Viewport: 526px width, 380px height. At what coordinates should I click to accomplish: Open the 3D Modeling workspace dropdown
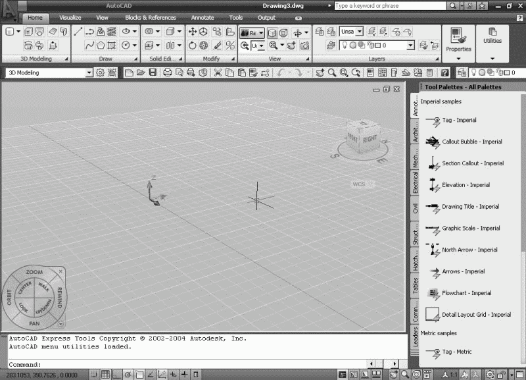pyautogui.click(x=89, y=73)
